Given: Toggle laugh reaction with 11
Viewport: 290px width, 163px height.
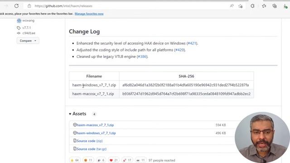Looking at the screenshot, I should 88,160.
